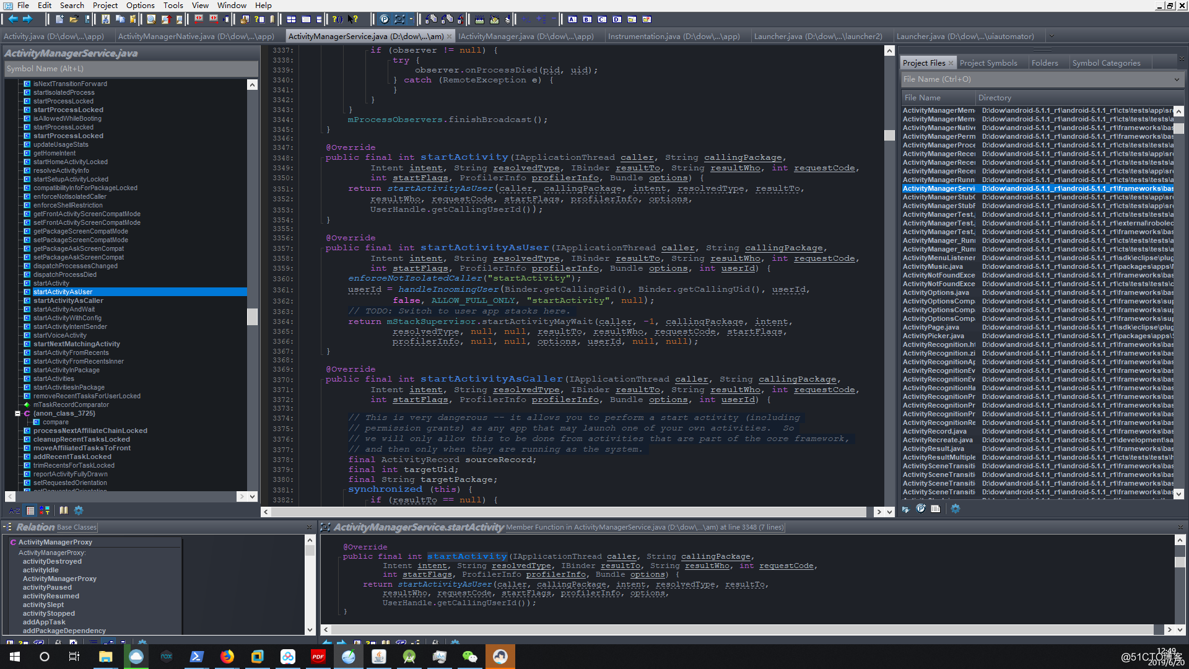Select activityDestroyed in Relation panel
This screenshot has height=669, width=1189.
coord(52,561)
